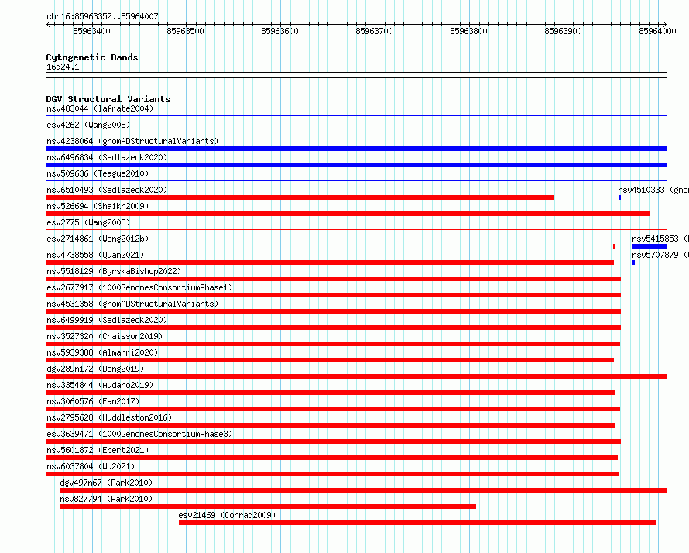Click the small blue nsv4510333 marker

pyautogui.click(x=619, y=197)
